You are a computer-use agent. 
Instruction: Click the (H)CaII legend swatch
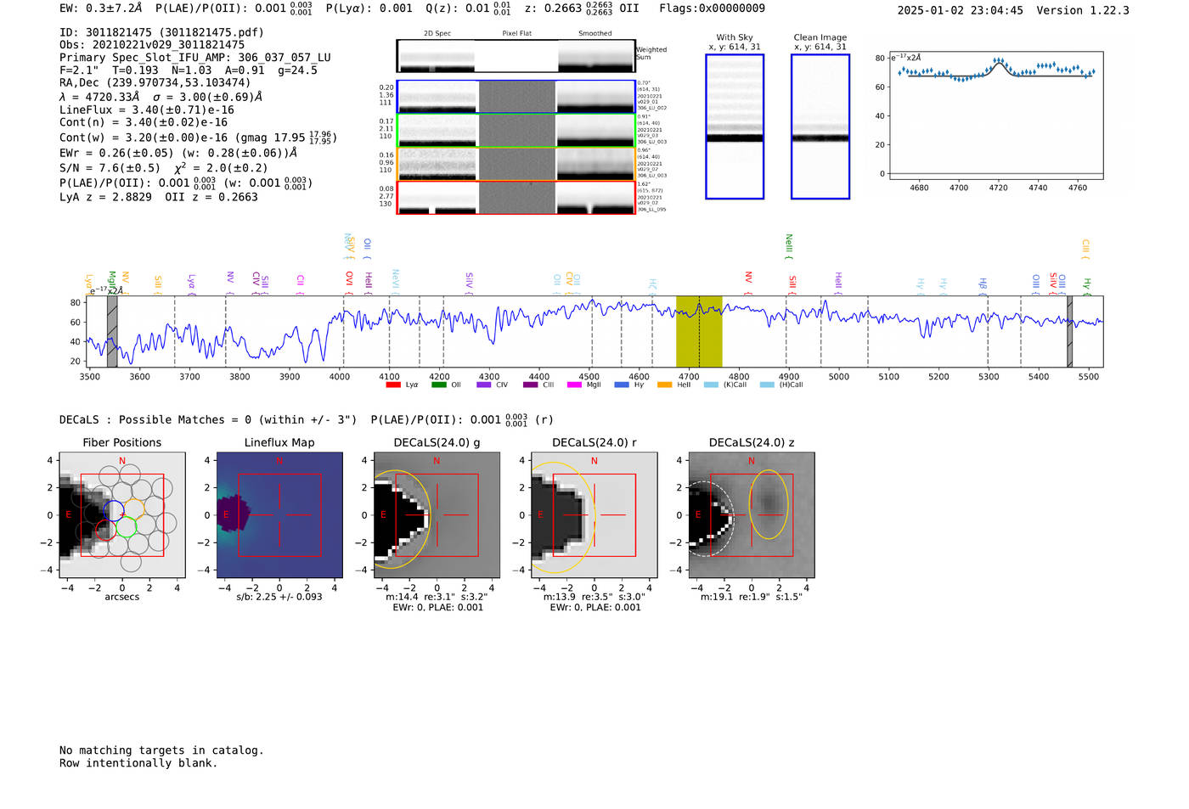[x=767, y=385]
